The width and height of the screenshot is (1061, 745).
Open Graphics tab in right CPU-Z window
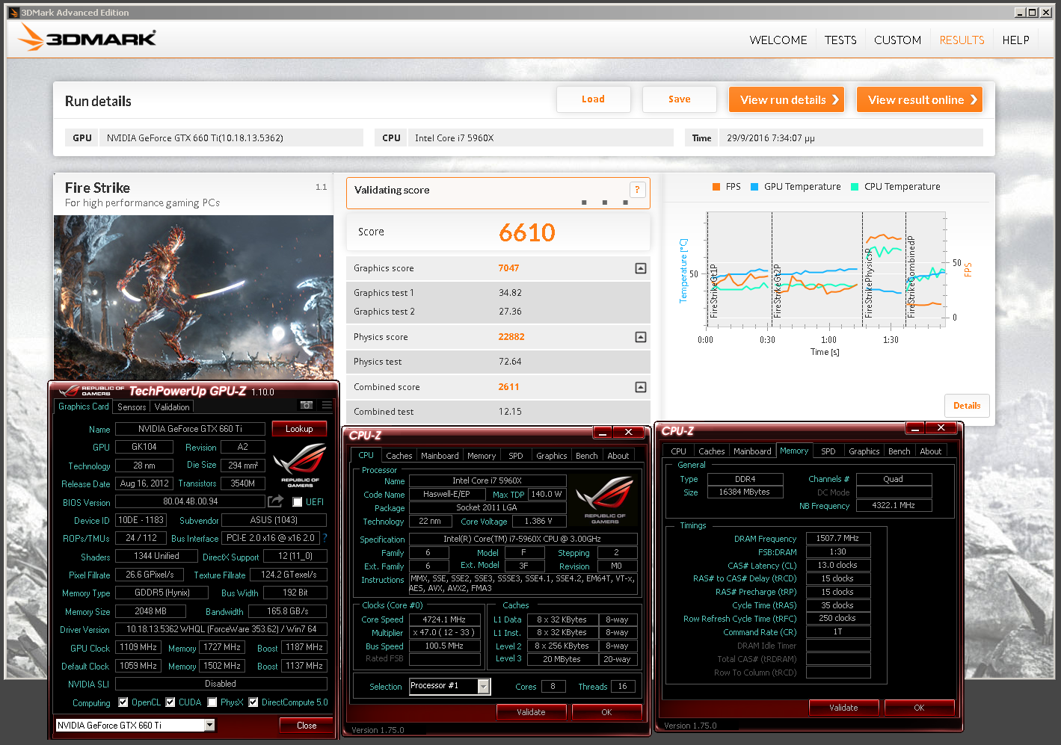[864, 451]
